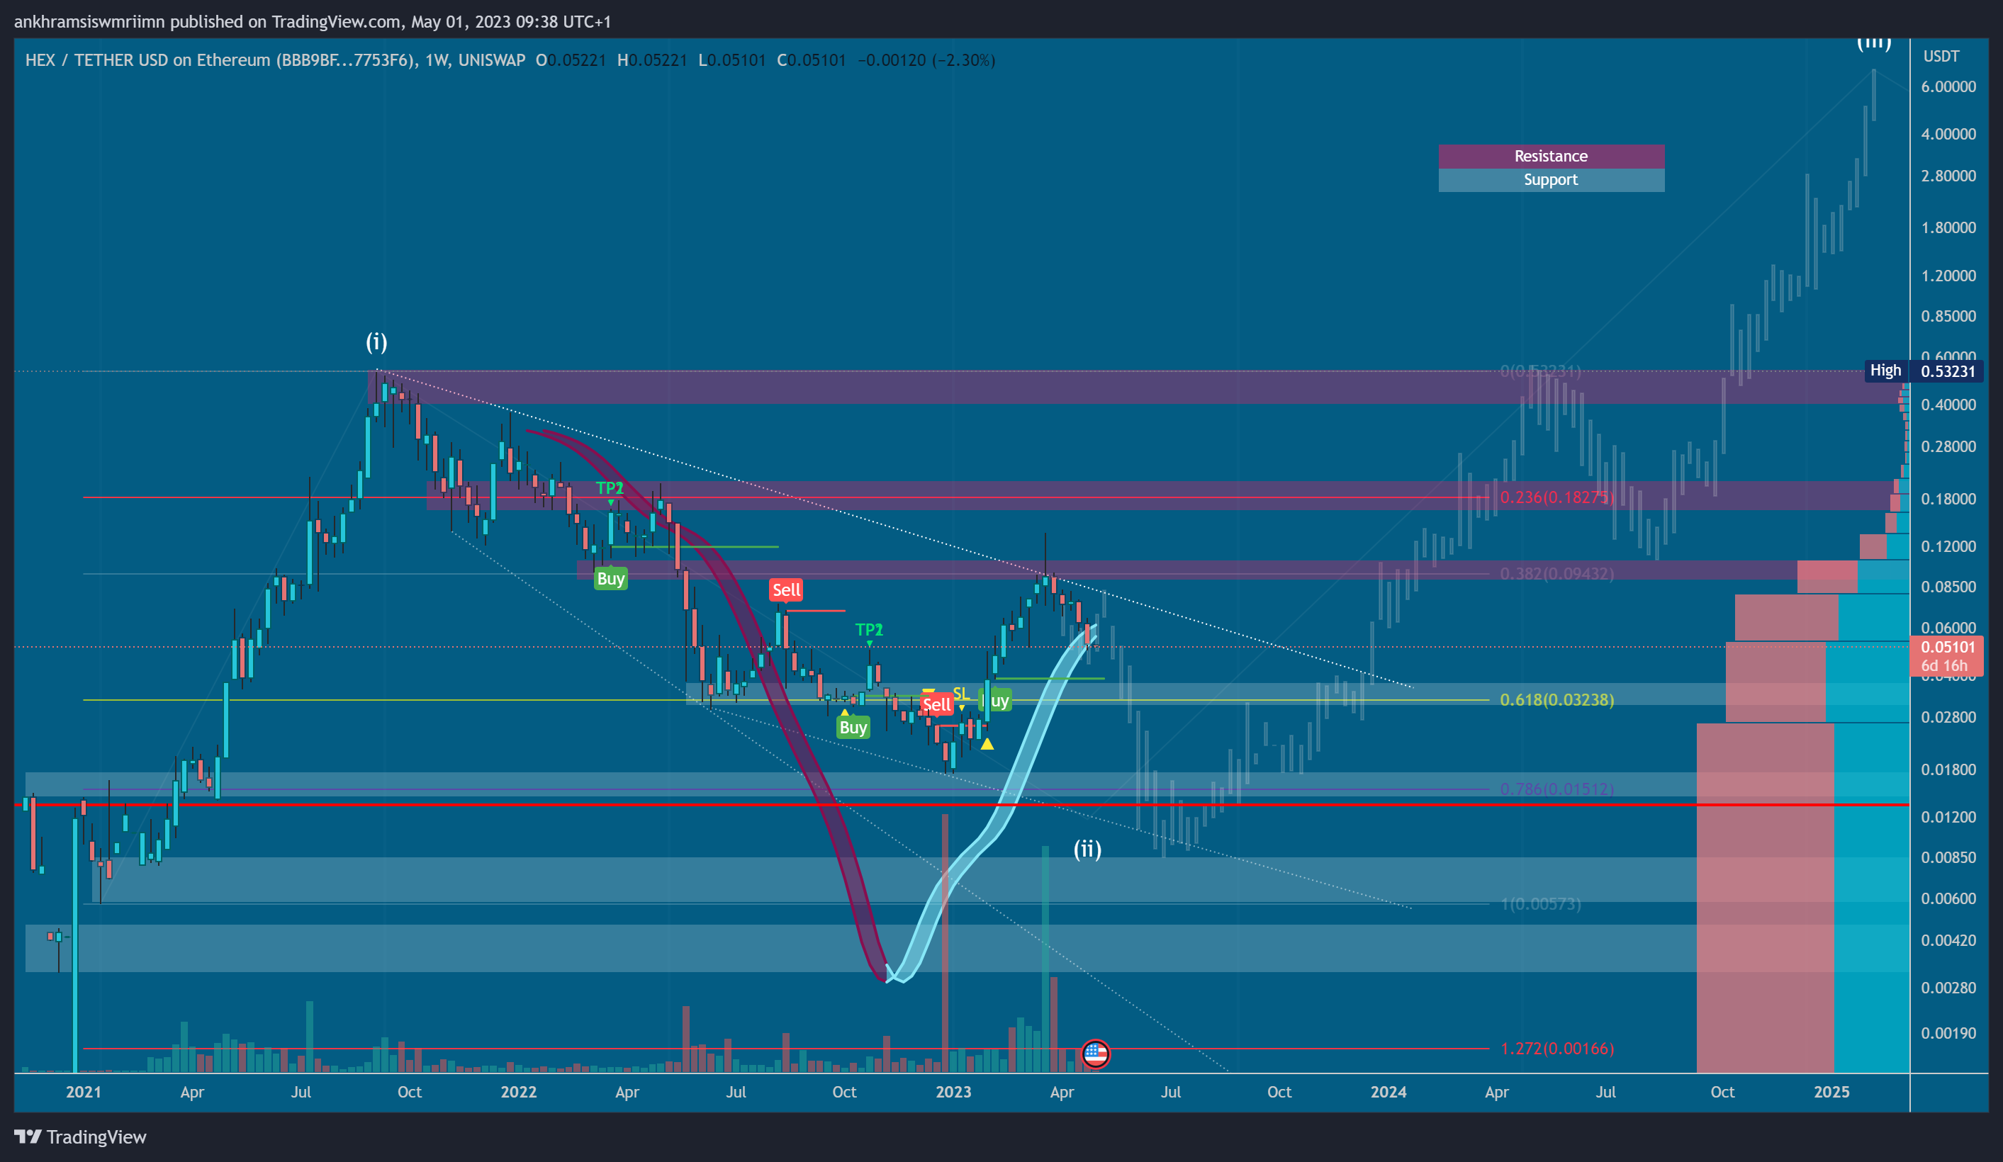Click the wave (i) label at the peak
Viewport: 2003px width, 1162px height.
(376, 342)
